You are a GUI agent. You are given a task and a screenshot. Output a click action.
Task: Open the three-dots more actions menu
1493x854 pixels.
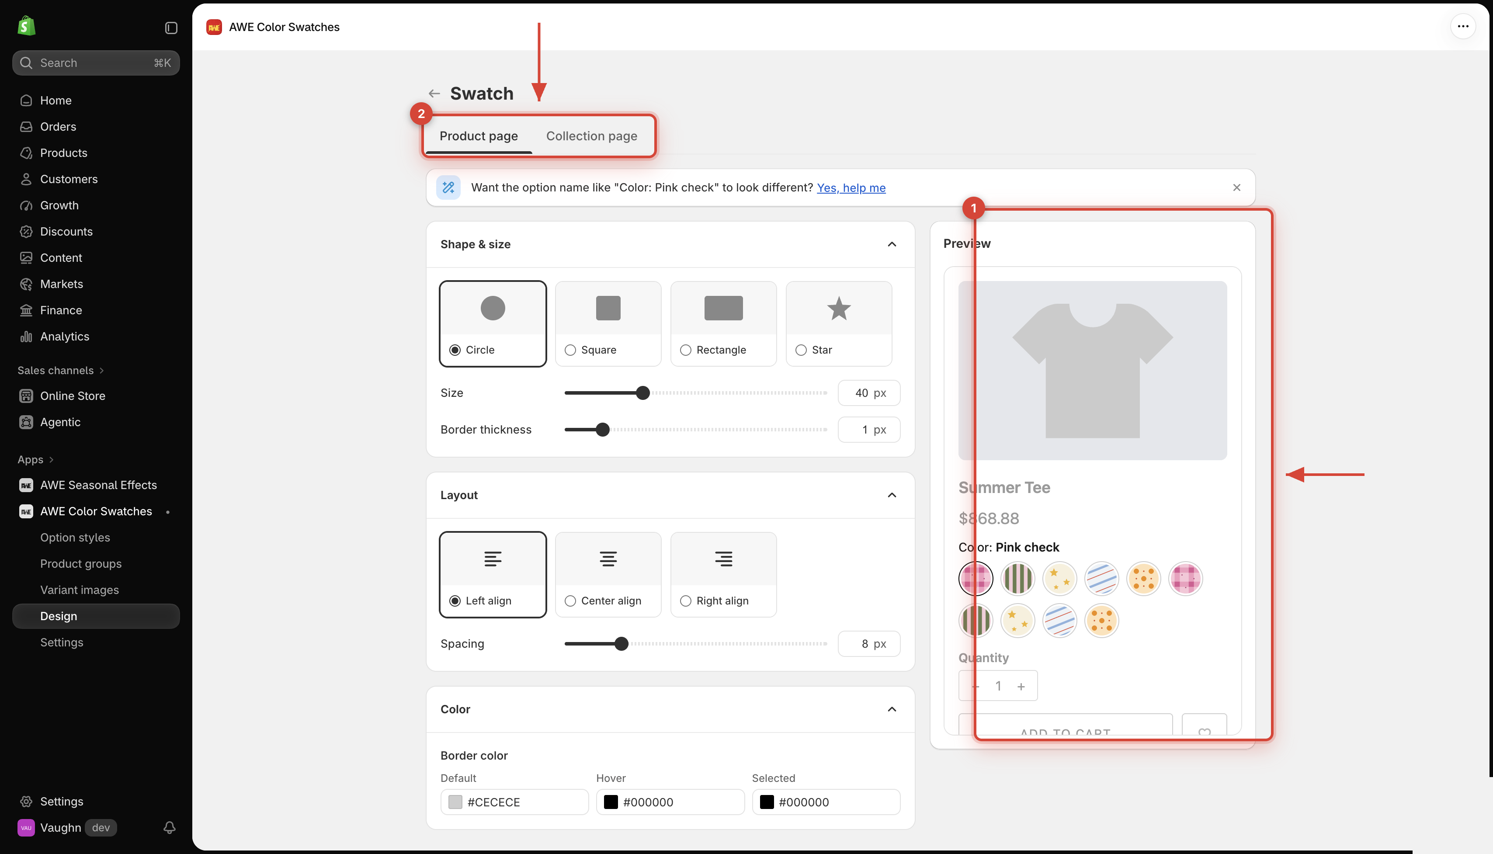(1462, 26)
